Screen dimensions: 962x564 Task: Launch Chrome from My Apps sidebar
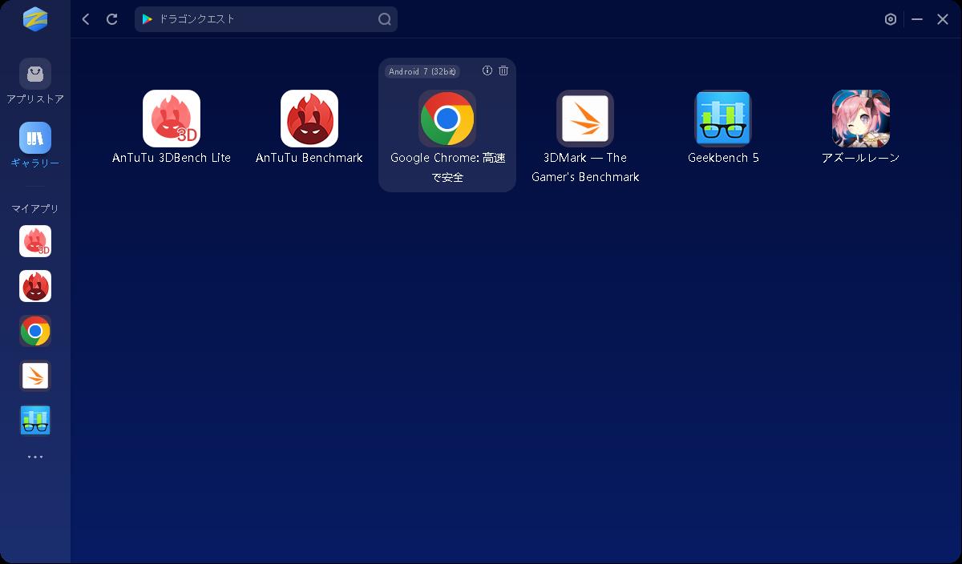[x=35, y=331]
